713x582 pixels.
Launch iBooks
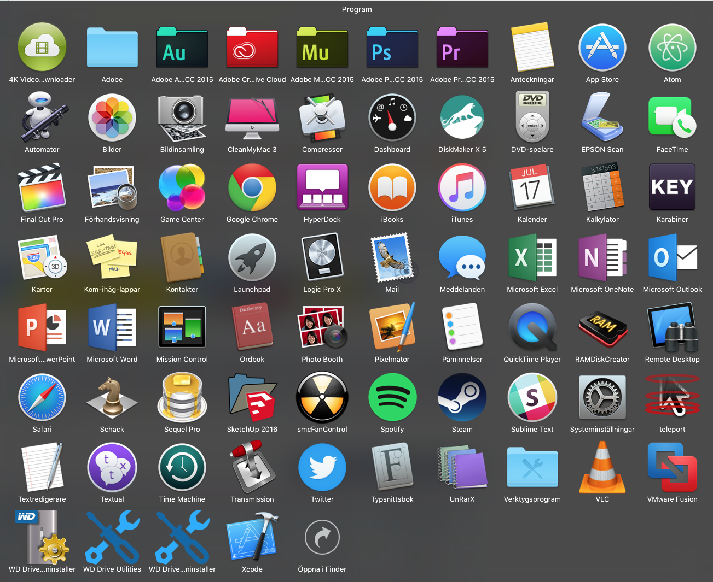pos(392,187)
